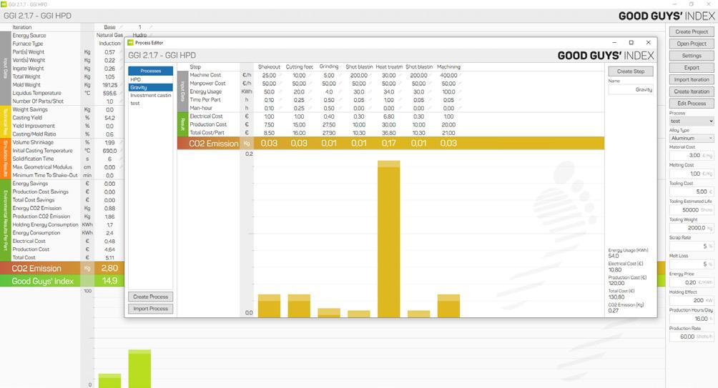This screenshot has height=388, width=718.
Task: Open the Alloy Type dropdown showing Aluminum
Action: 692,138
